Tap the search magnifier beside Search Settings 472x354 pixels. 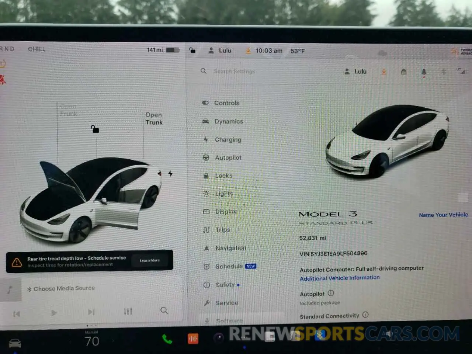tap(204, 71)
